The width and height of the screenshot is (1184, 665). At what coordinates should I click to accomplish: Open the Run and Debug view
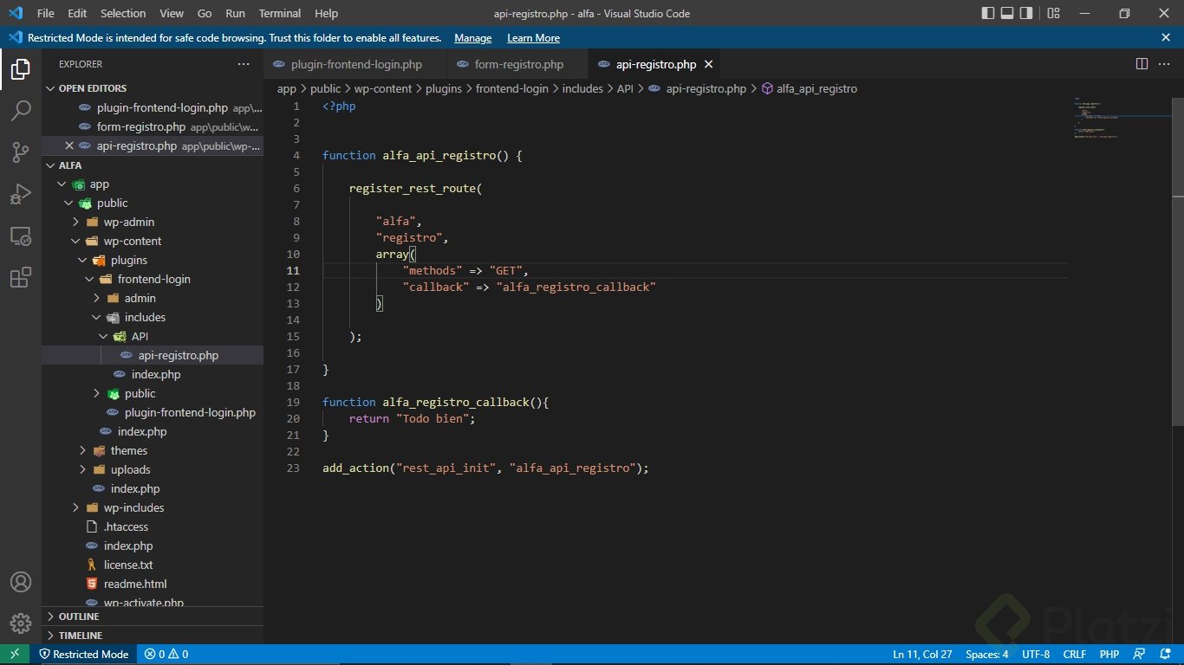point(21,194)
